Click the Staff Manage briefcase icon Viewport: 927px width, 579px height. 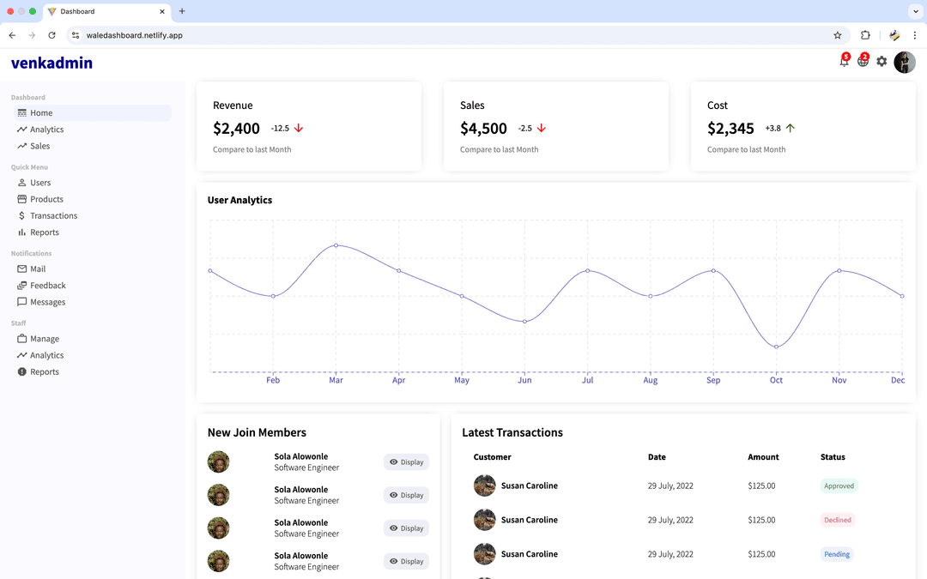22,339
